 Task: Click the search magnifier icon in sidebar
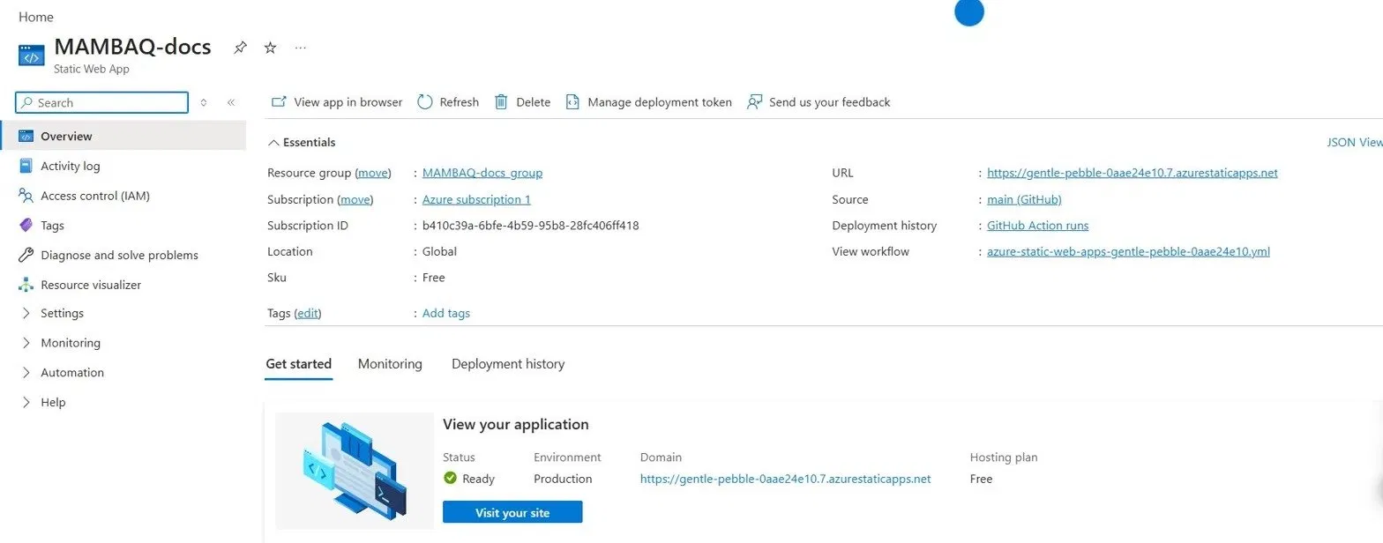coord(27,103)
